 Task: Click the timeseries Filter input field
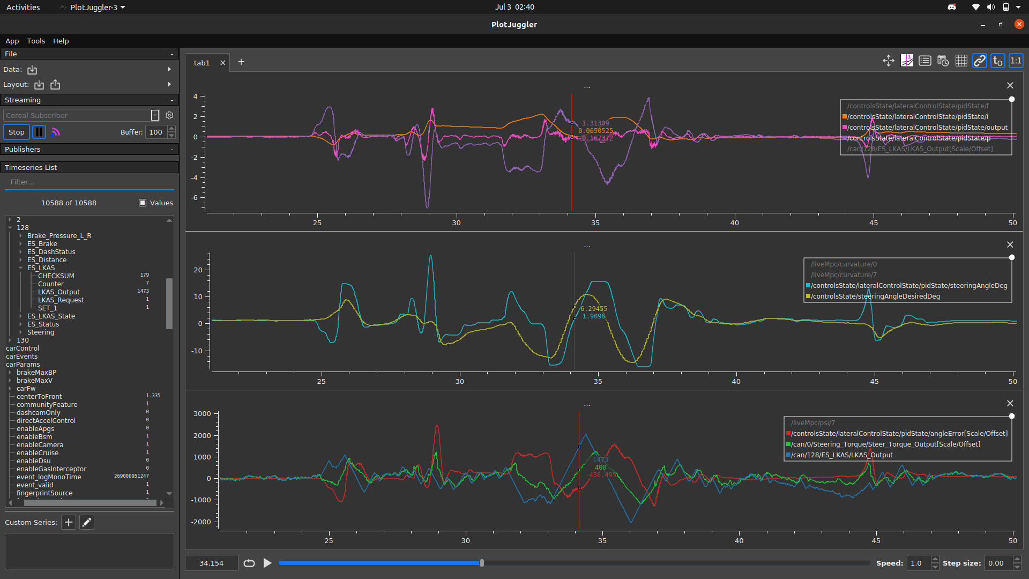[90, 182]
